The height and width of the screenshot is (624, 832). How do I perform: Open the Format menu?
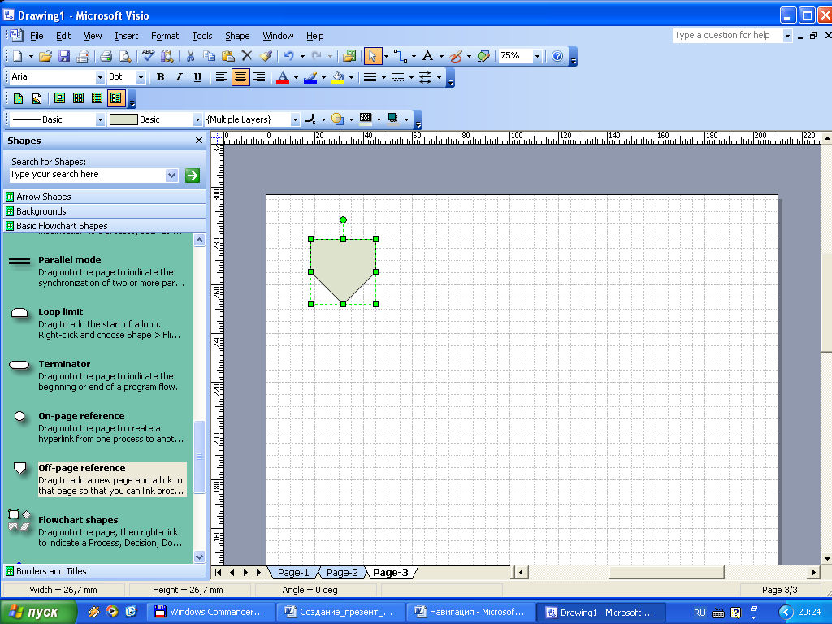pos(165,36)
